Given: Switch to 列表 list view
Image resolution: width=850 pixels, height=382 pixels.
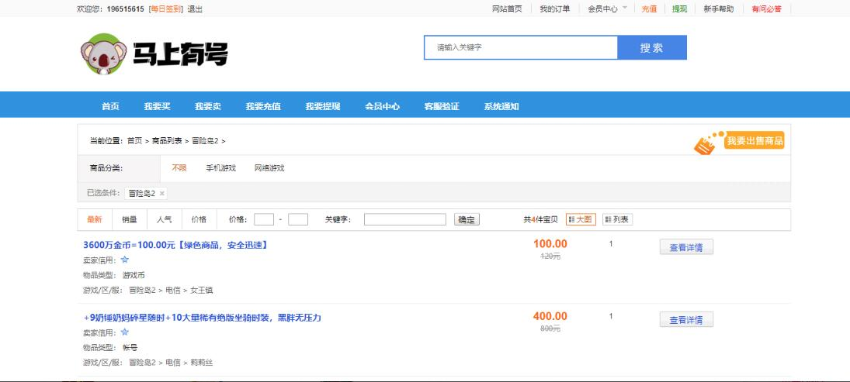Looking at the screenshot, I should pyautogui.click(x=617, y=219).
